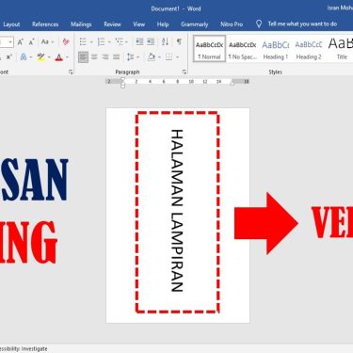Expand the Line Spacing dropdown arrow

[x=138, y=57]
